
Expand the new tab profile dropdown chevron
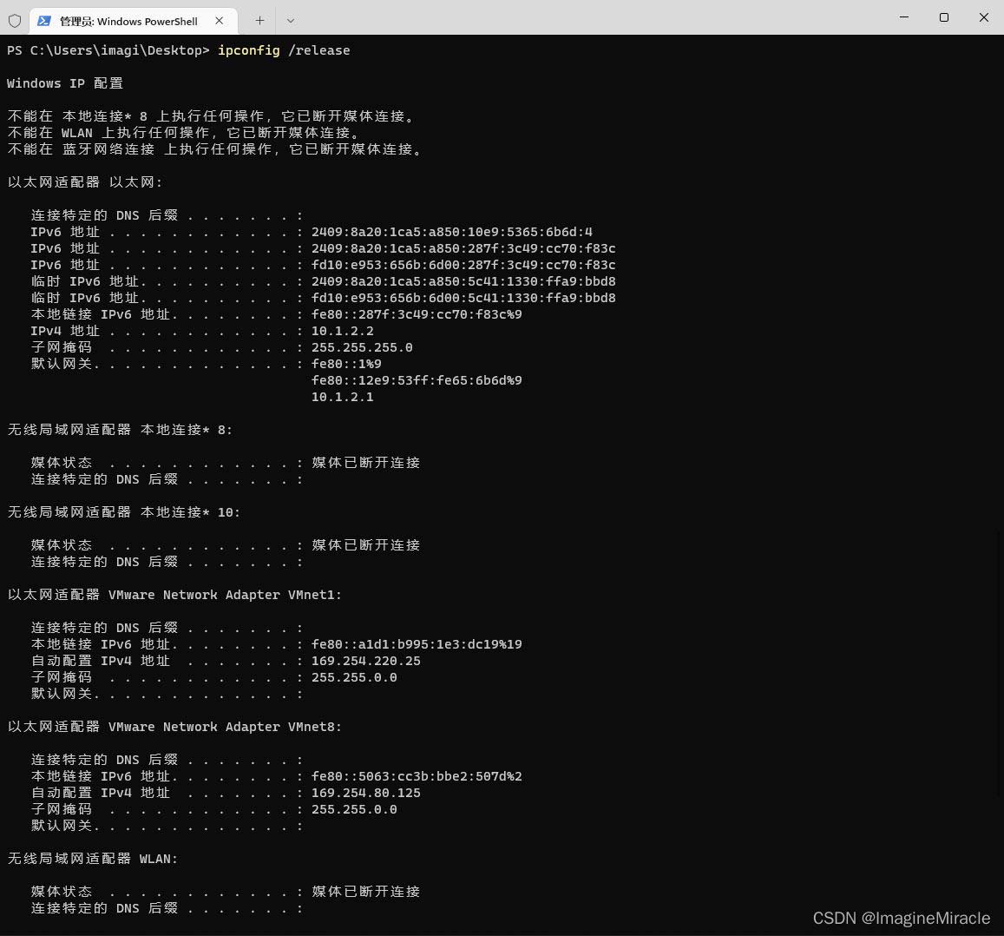(291, 20)
